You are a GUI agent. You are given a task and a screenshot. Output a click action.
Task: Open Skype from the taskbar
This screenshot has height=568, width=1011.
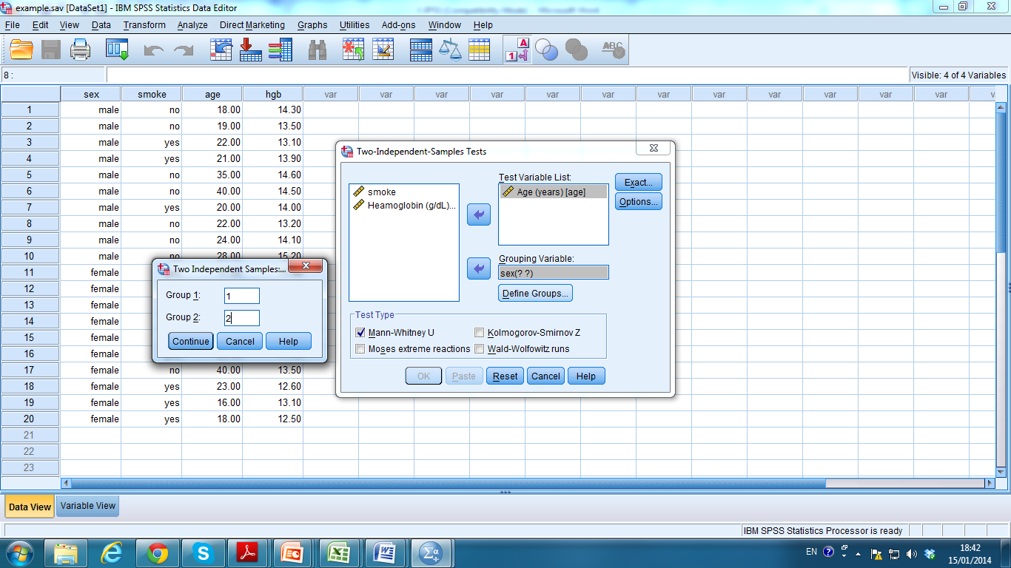point(203,552)
